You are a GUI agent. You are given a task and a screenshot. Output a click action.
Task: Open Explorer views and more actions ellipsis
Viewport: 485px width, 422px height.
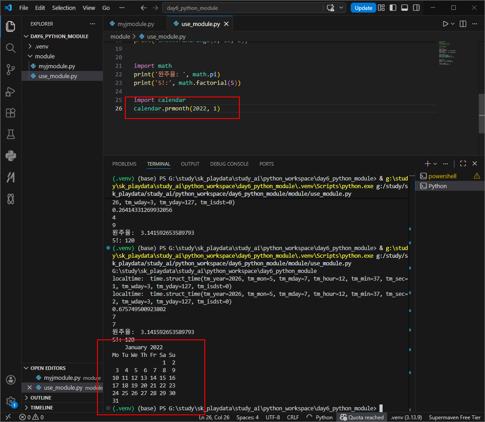click(x=93, y=24)
